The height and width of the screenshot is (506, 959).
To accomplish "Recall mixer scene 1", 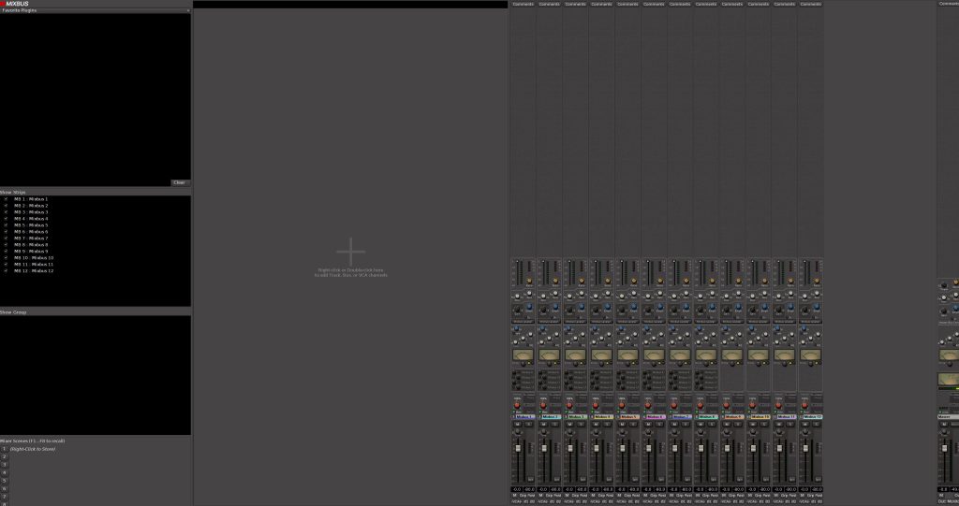I will tap(4, 449).
